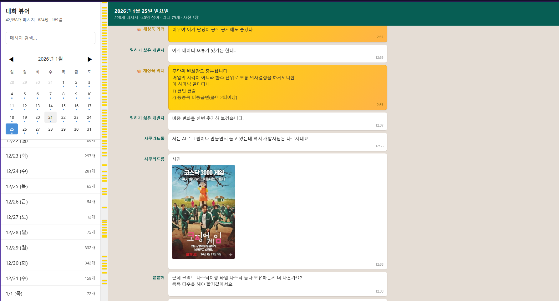
Task: Open the 12/29 (월) date row
Action: click(x=50, y=248)
